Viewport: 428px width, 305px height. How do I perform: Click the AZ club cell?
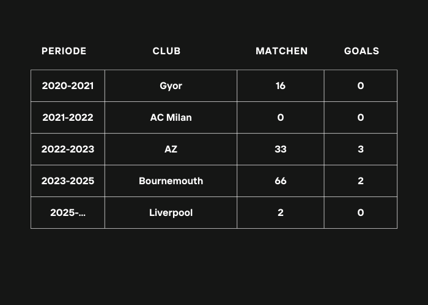(x=171, y=149)
